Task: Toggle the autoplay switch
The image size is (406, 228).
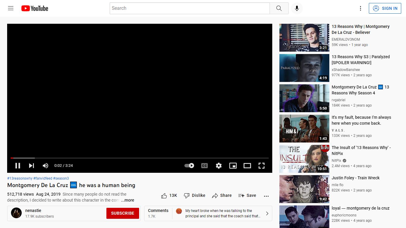Action: click(189, 166)
